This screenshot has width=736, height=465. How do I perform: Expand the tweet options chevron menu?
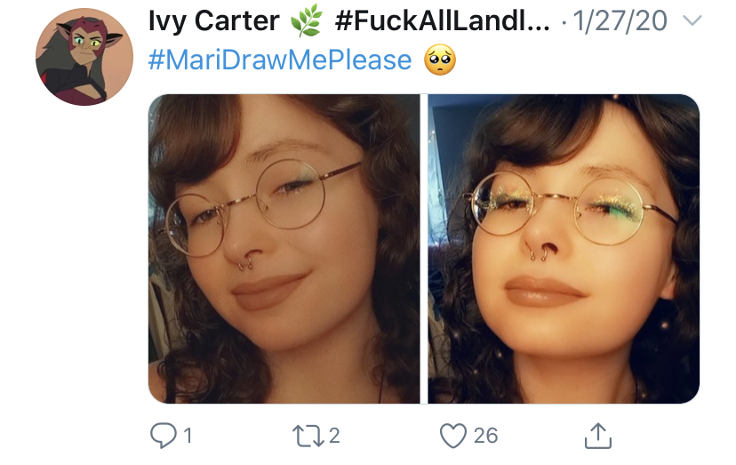click(692, 20)
